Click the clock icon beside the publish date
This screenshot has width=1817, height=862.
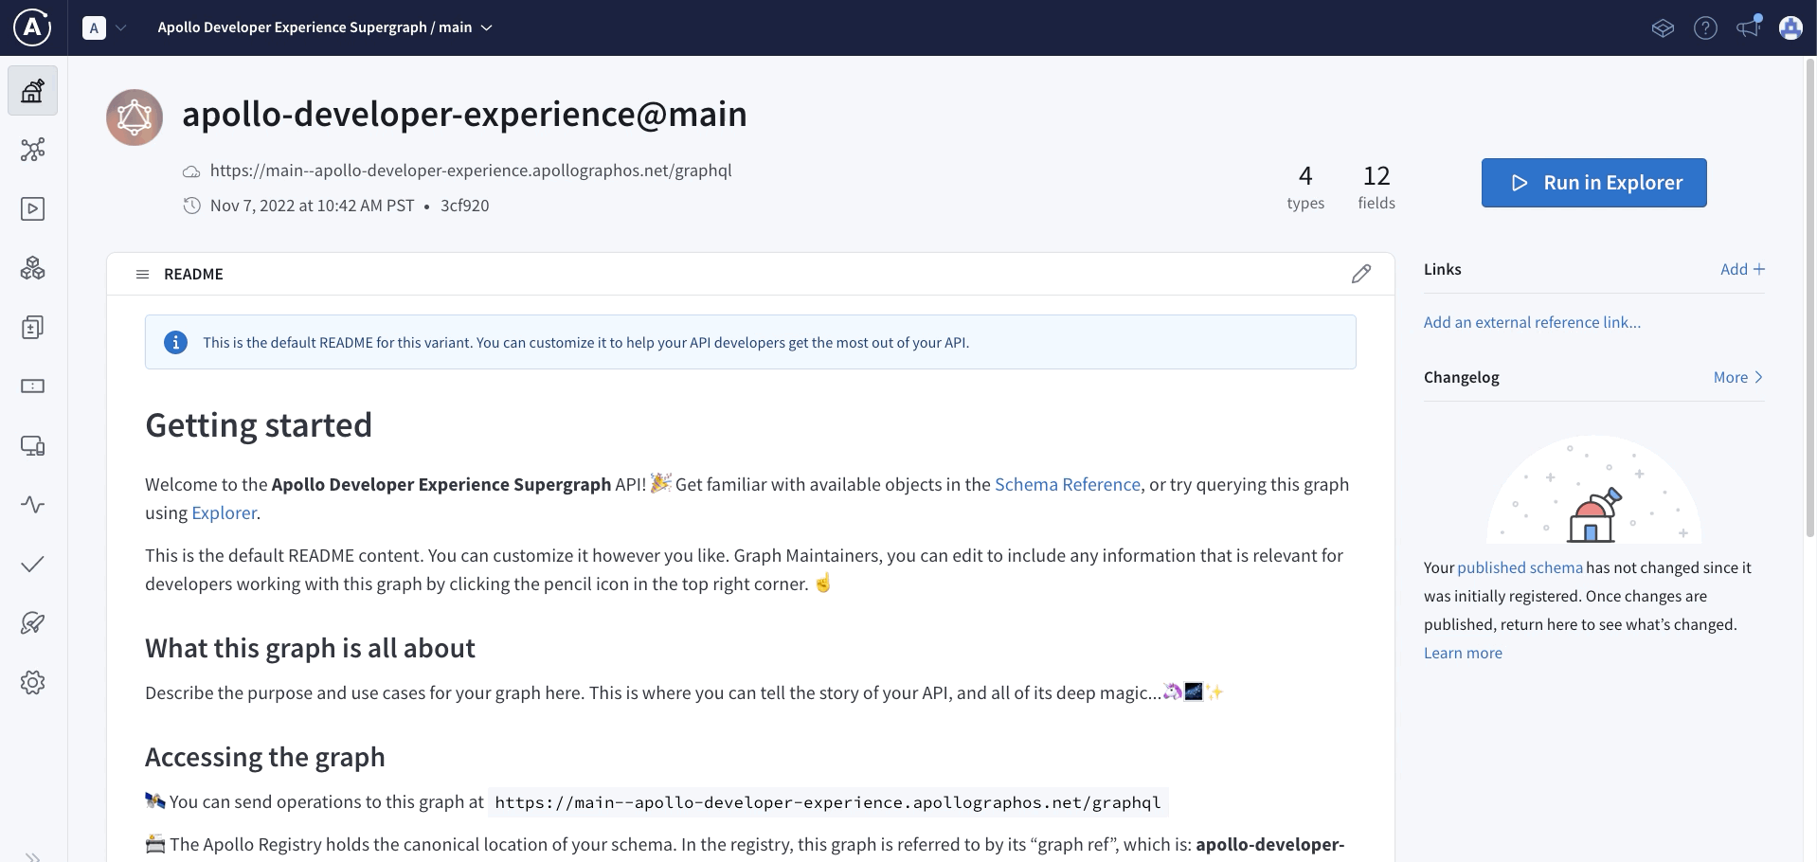point(191,206)
